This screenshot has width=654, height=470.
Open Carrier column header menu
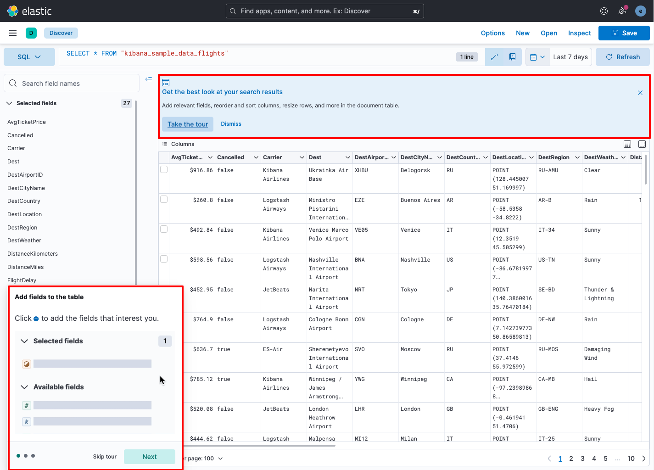point(302,157)
